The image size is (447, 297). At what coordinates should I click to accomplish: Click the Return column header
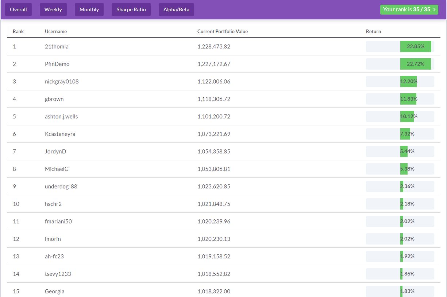pos(373,31)
